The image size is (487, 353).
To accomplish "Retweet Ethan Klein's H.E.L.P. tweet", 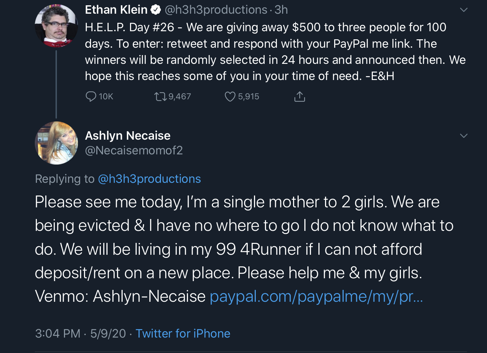I will (x=161, y=96).
